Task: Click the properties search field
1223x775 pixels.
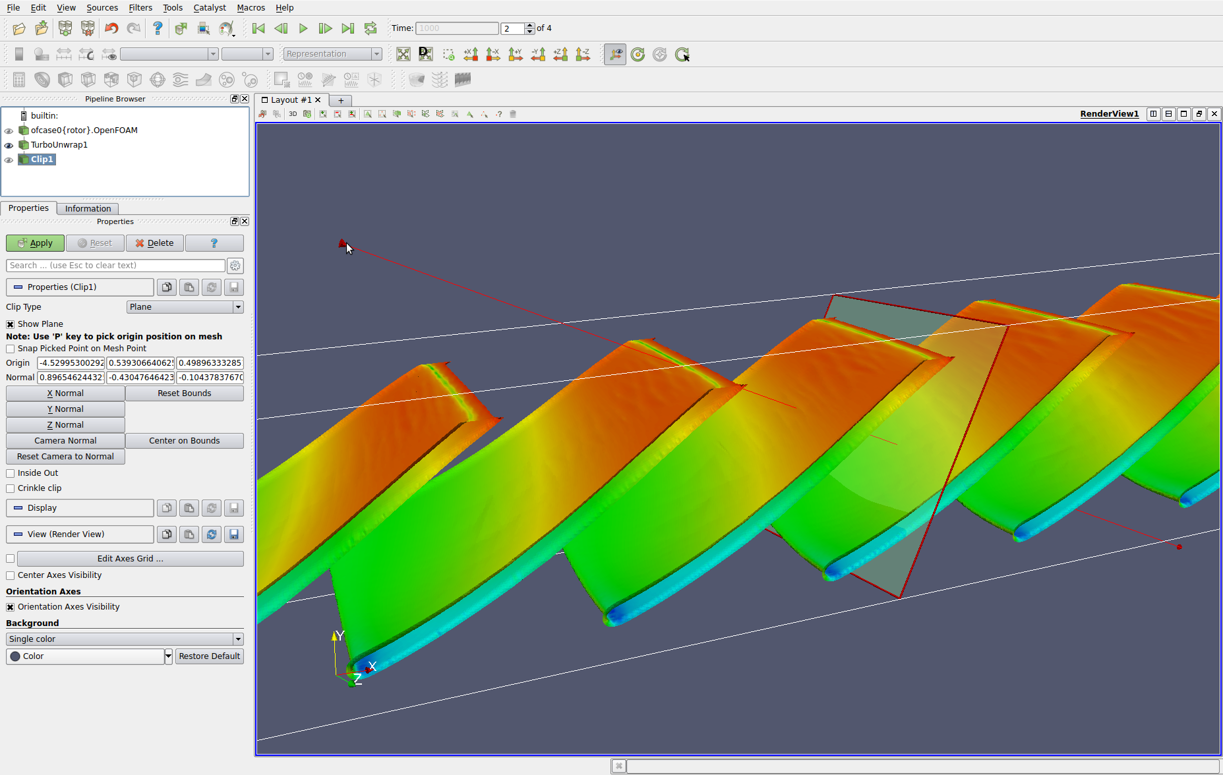Action: (115, 266)
